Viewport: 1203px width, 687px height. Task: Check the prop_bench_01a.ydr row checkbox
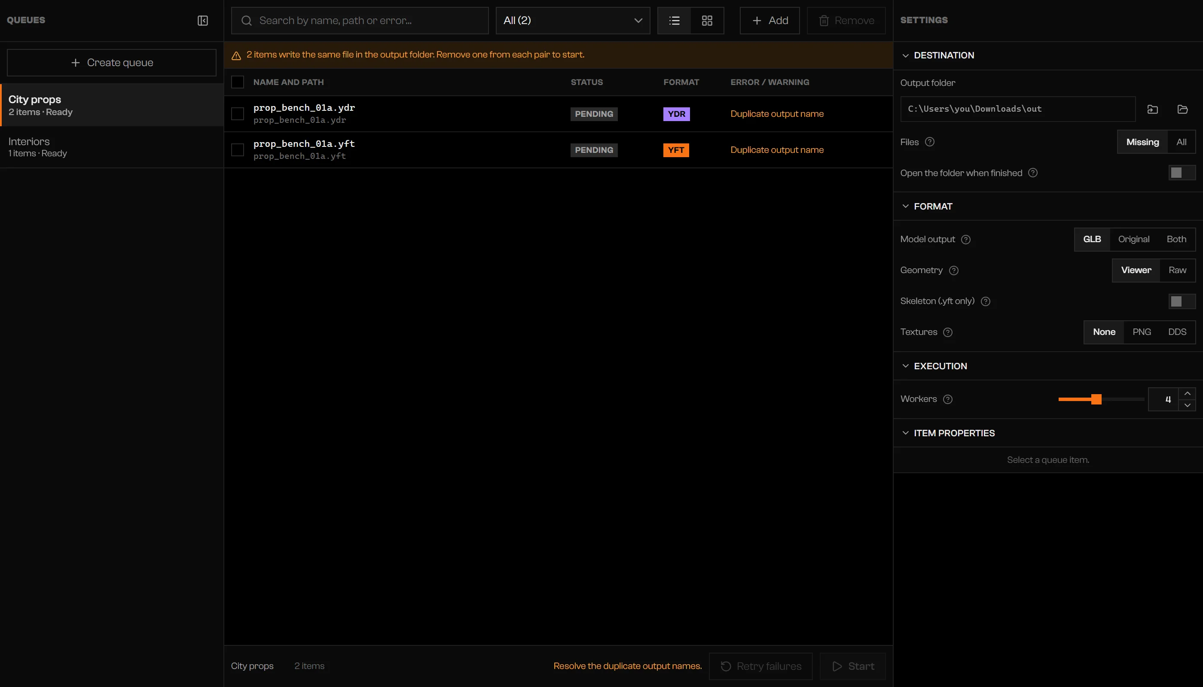(238, 114)
